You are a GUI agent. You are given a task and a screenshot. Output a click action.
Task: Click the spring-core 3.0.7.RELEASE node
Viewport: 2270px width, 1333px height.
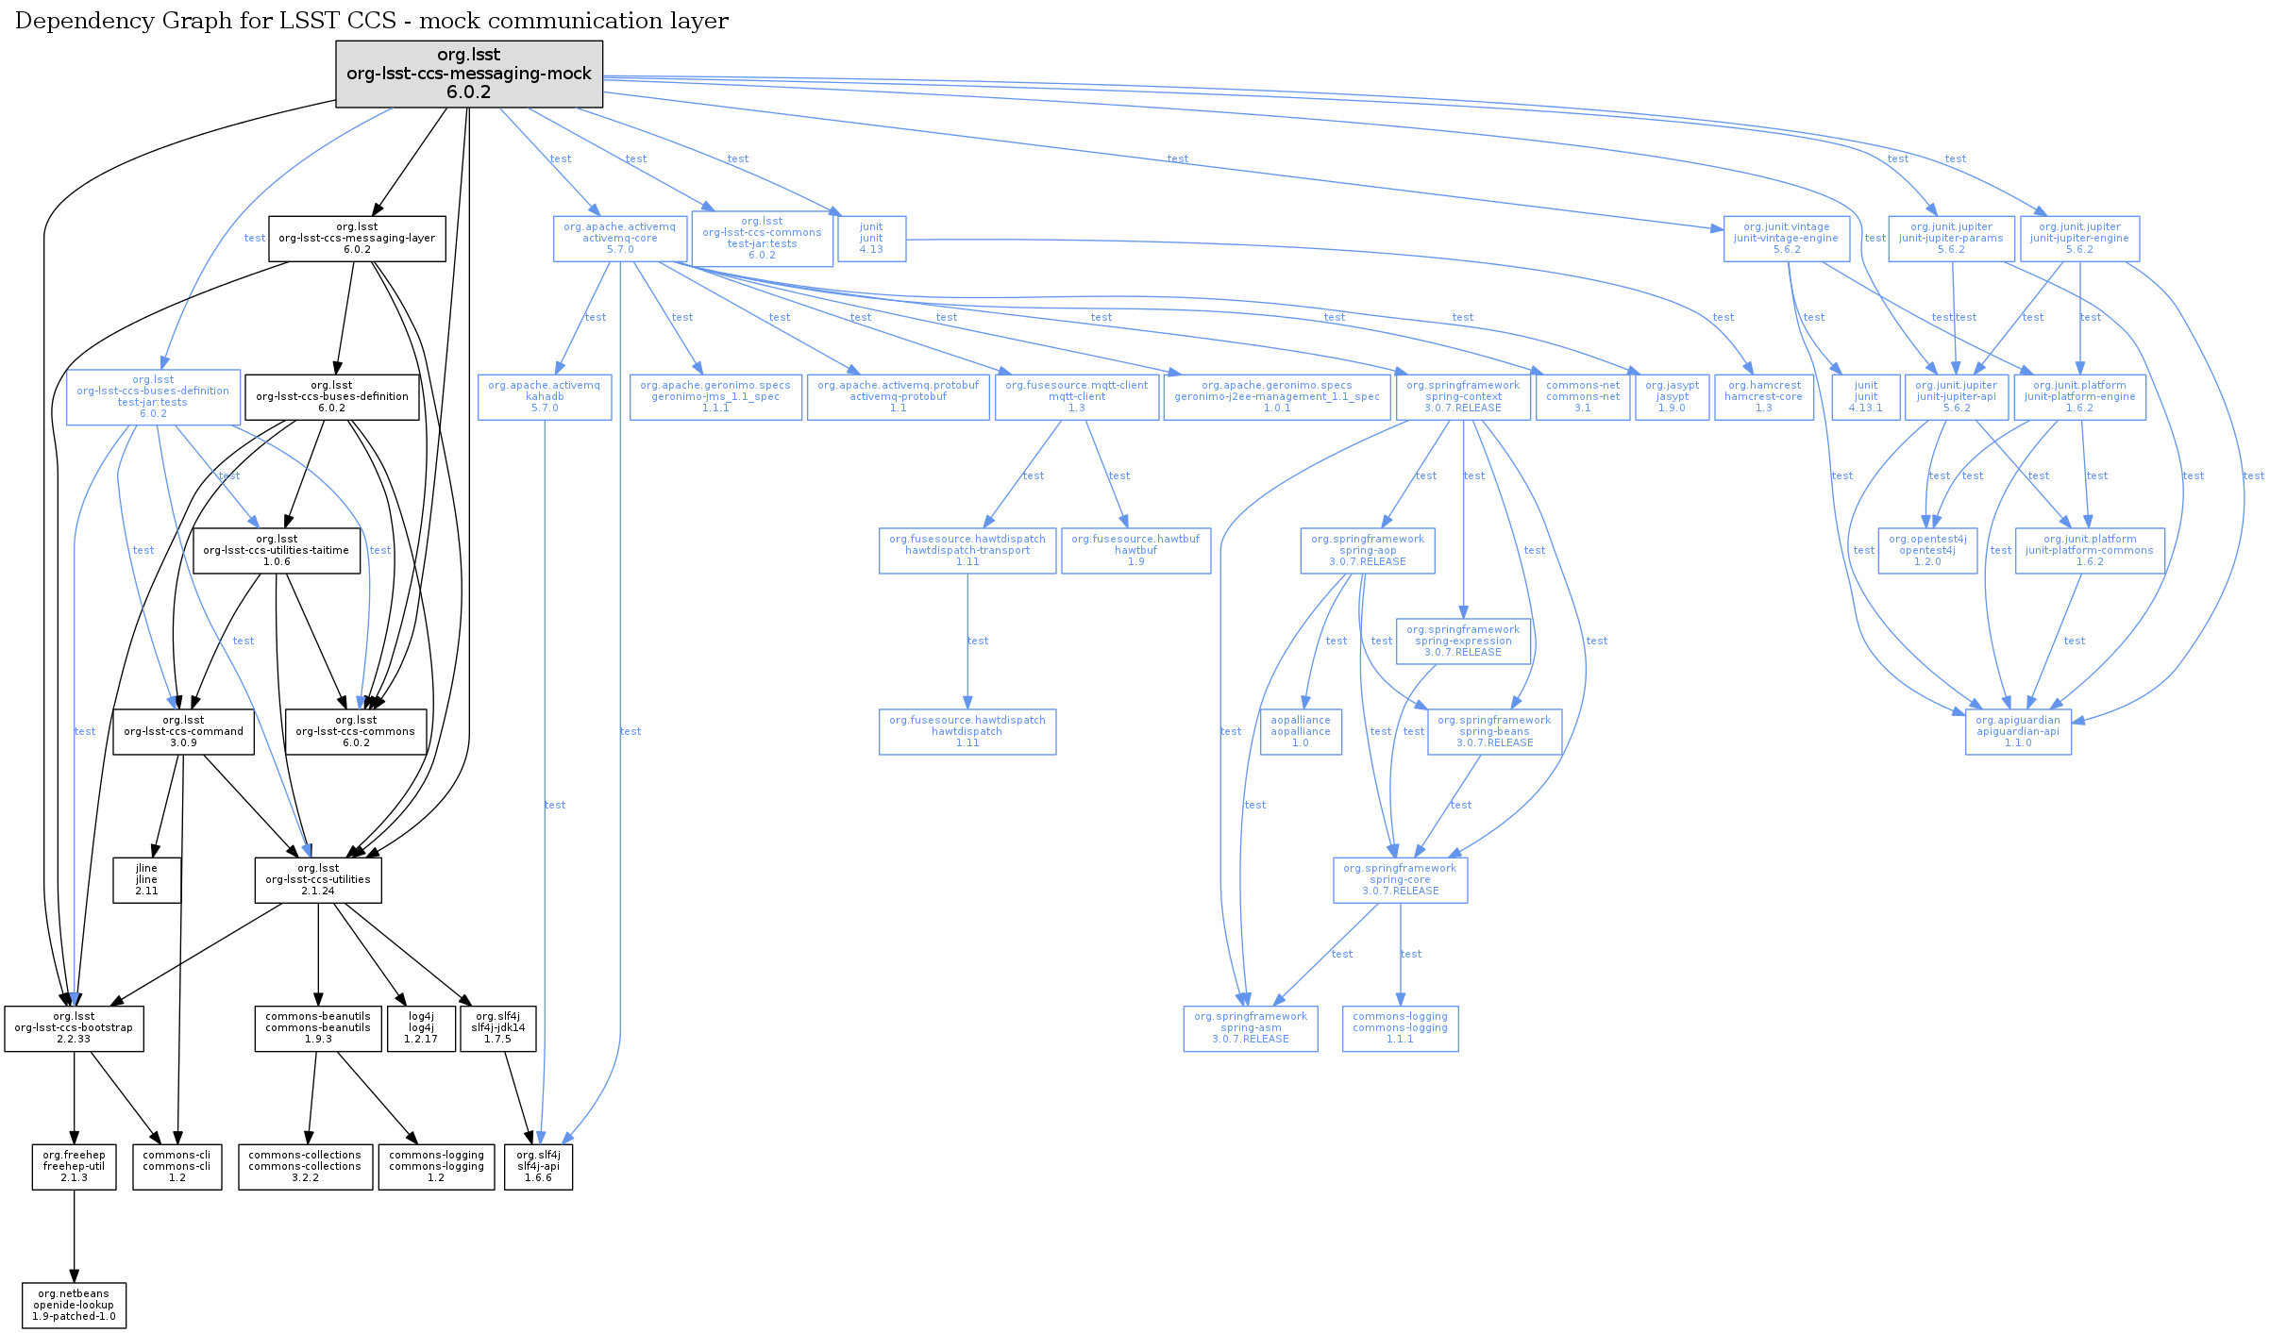coord(1400,880)
